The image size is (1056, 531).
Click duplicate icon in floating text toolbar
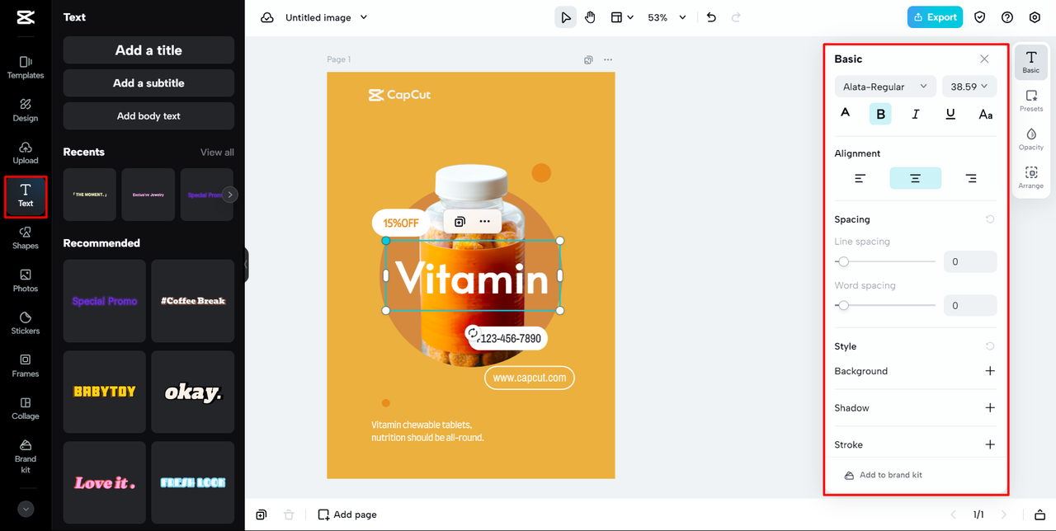point(460,222)
